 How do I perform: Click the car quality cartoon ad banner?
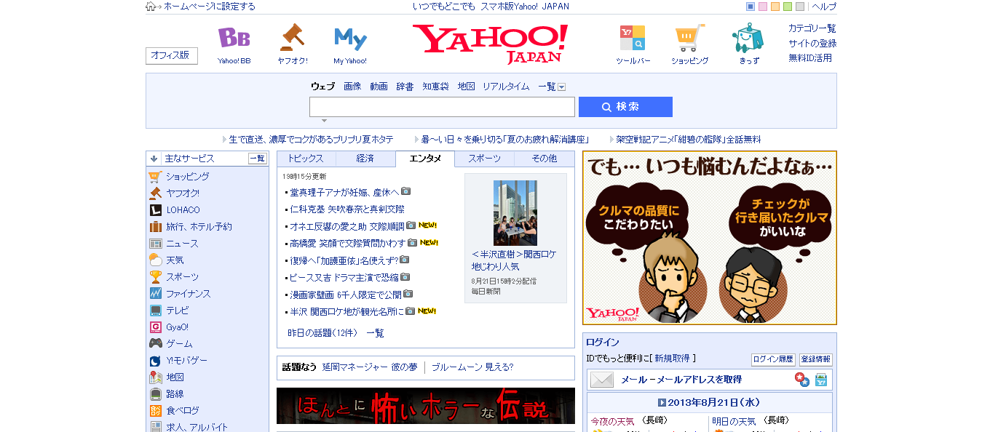[x=710, y=238]
